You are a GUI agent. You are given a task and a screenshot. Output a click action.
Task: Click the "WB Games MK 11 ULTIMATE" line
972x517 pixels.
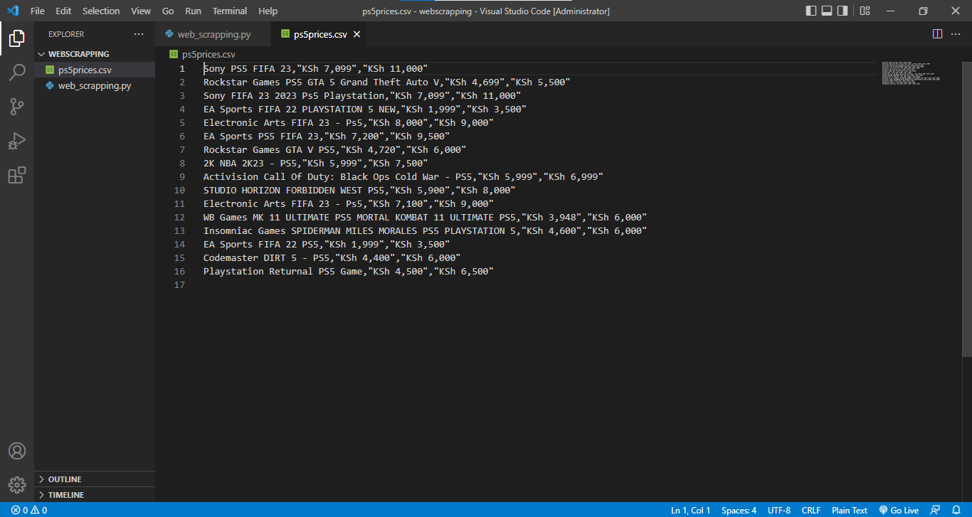425,217
